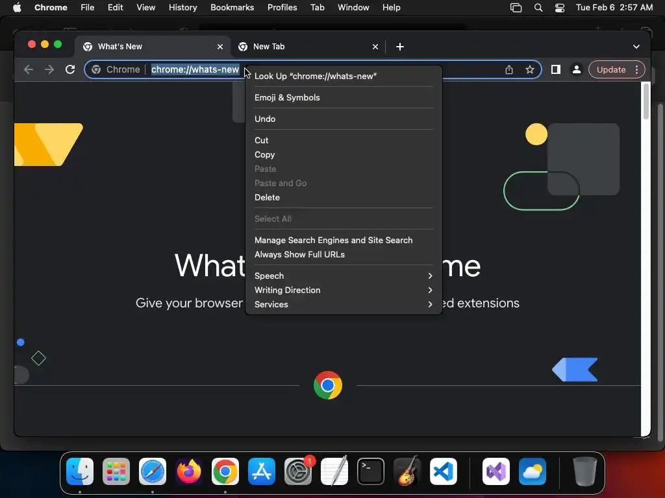
Task: Expand the Writing Direction submenu
Action: (344, 290)
